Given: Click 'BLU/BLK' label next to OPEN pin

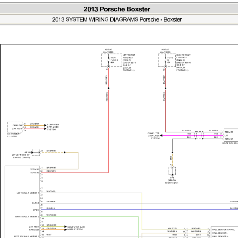Looking at the screenshot, I should 51,208.
